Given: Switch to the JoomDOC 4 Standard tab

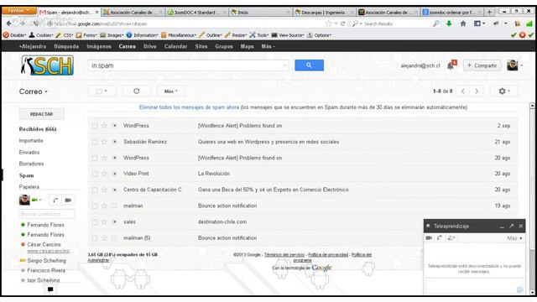Looking at the screenshot, I should (x=196, y=12).
